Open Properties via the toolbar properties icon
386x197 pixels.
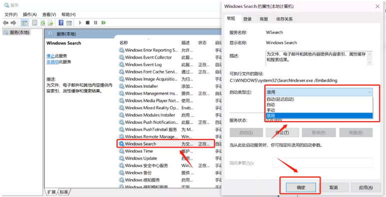(x=34, y=23)
